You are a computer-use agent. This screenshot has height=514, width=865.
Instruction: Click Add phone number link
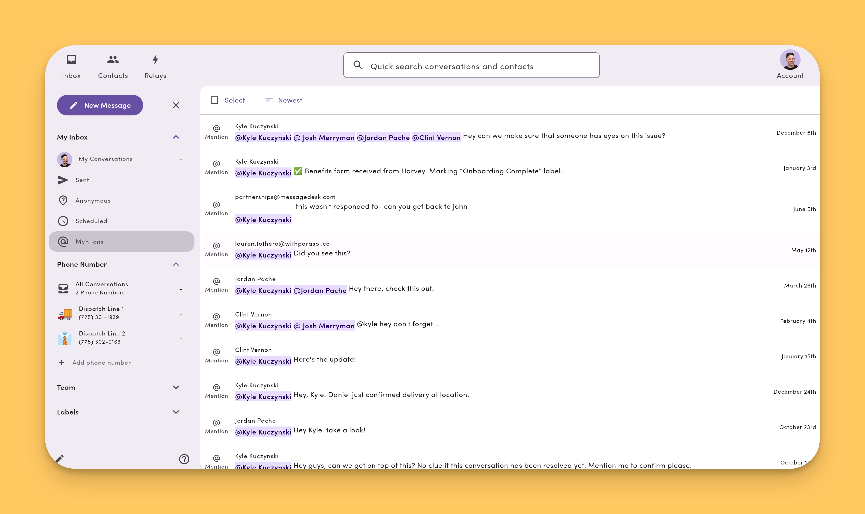point(102,363)
